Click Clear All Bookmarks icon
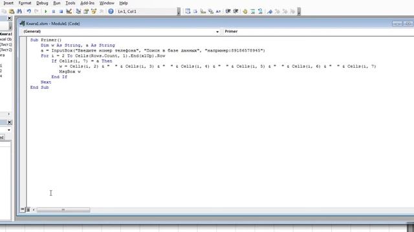The height and width of the screenshot is (232, 414). click(x=292, y=12)
